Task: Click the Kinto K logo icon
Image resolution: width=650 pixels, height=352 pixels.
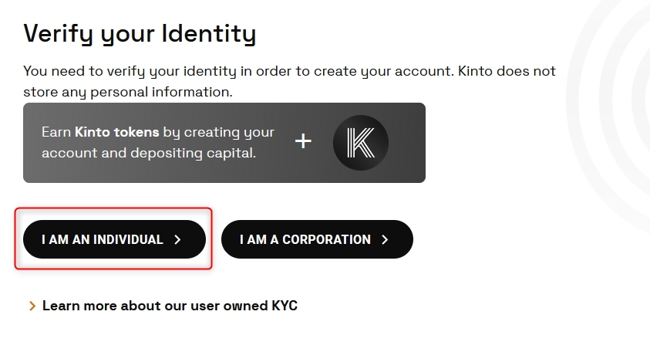Action: coord(360,143)
